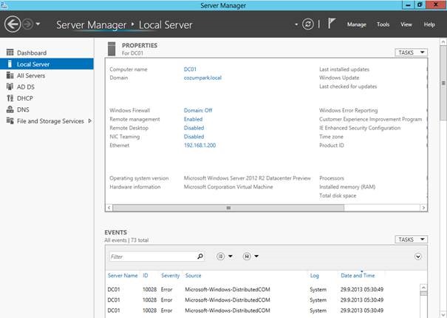
Task: Expand the Events filter chevron button
Action: [418, 257]
